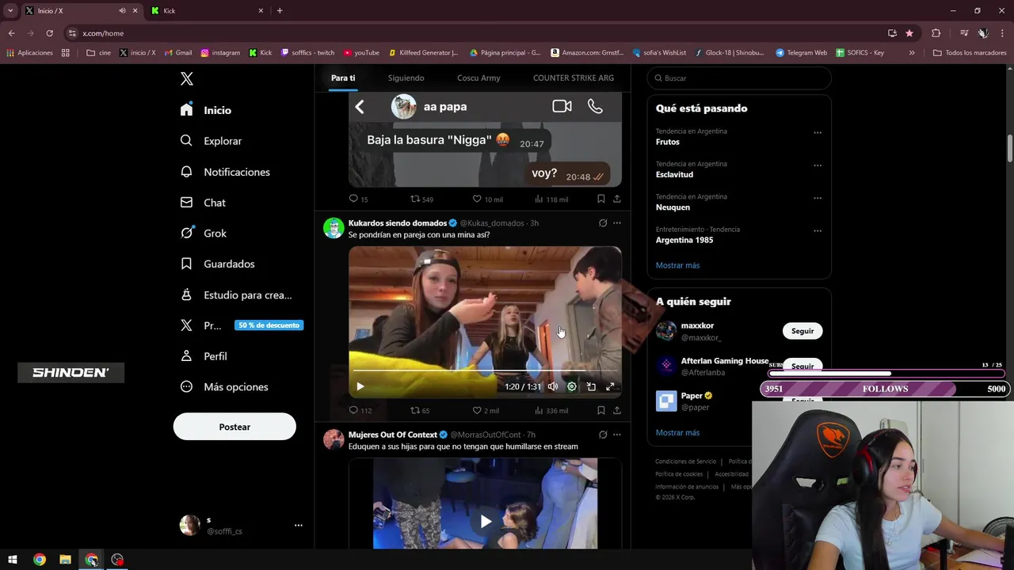The image size is (1014, 570).
Task: Open account menu dots for @sofffi_cs
Action: click(298, 525)
